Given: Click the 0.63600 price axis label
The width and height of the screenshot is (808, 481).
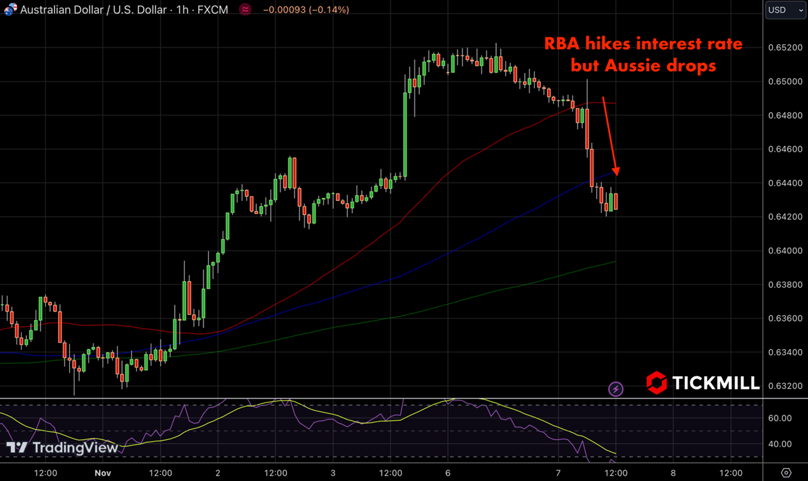Looking at the screenshot, I should 785,319.
